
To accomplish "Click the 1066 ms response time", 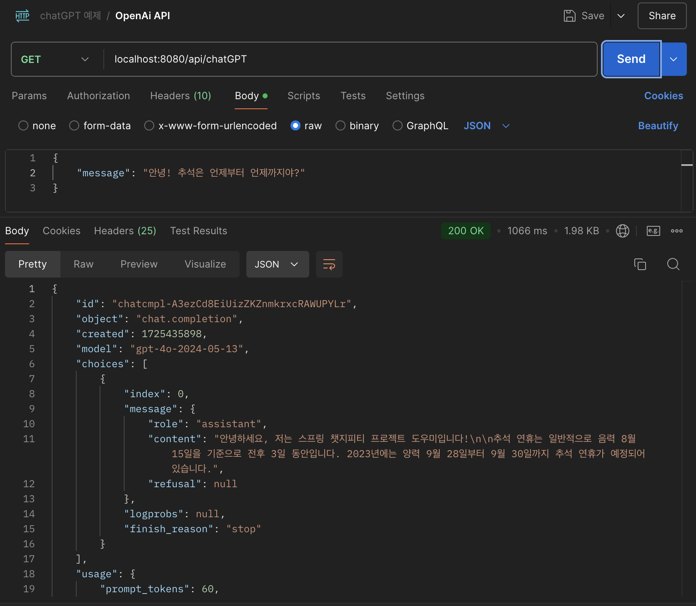I will click(527, 231).
